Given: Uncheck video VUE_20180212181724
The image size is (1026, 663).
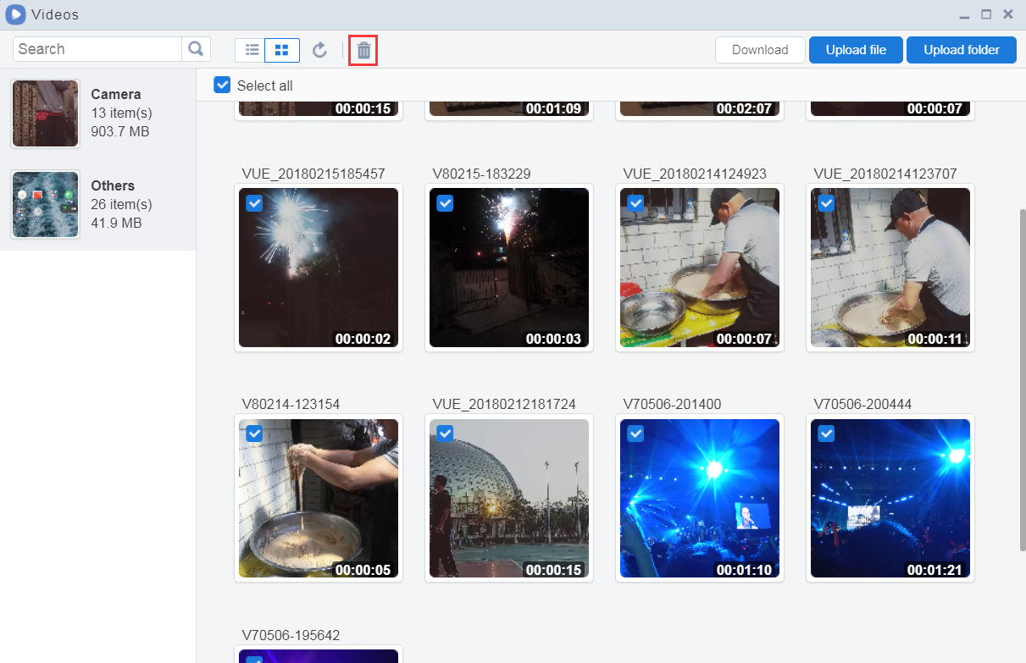Looking at the screenshot, I should coord(445,434).
